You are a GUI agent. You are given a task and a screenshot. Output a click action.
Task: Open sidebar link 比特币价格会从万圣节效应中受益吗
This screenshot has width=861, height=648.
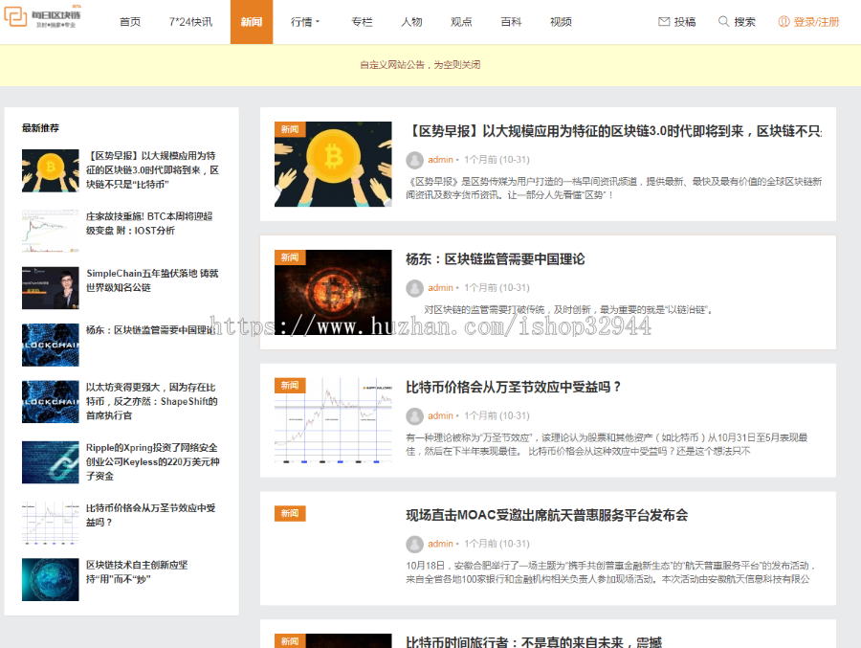coord(150,515)
